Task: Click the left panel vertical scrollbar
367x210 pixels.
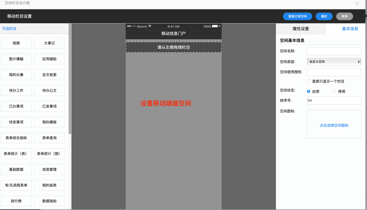Action: click(70, 81)
